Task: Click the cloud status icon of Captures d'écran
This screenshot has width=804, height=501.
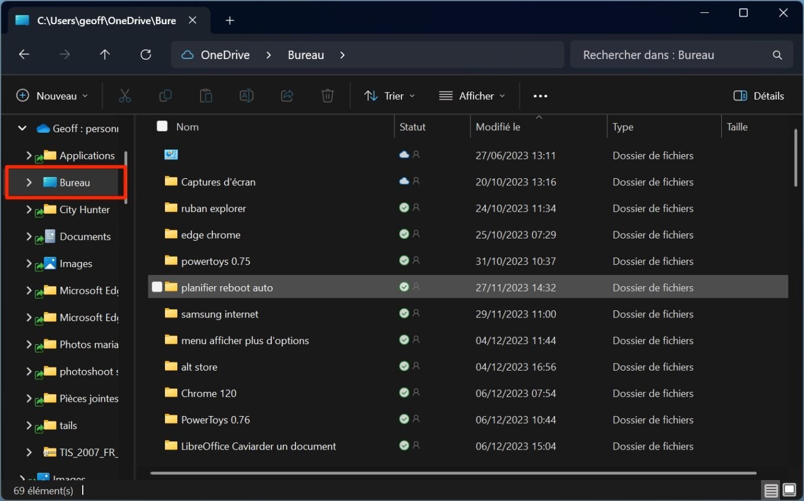Action: click(404, 182)
